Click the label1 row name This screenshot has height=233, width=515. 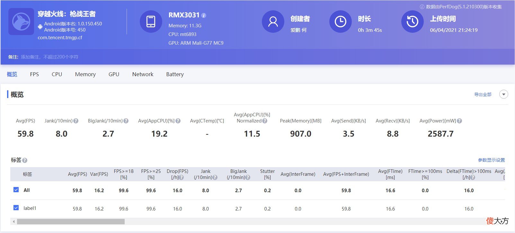click(x=30, y=208)
